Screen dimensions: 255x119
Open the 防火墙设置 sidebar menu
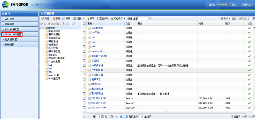coord(19,39)
